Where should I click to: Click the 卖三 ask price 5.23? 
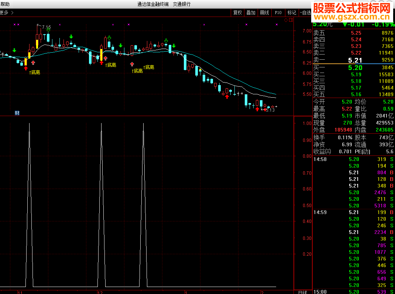tap(356, 46)
